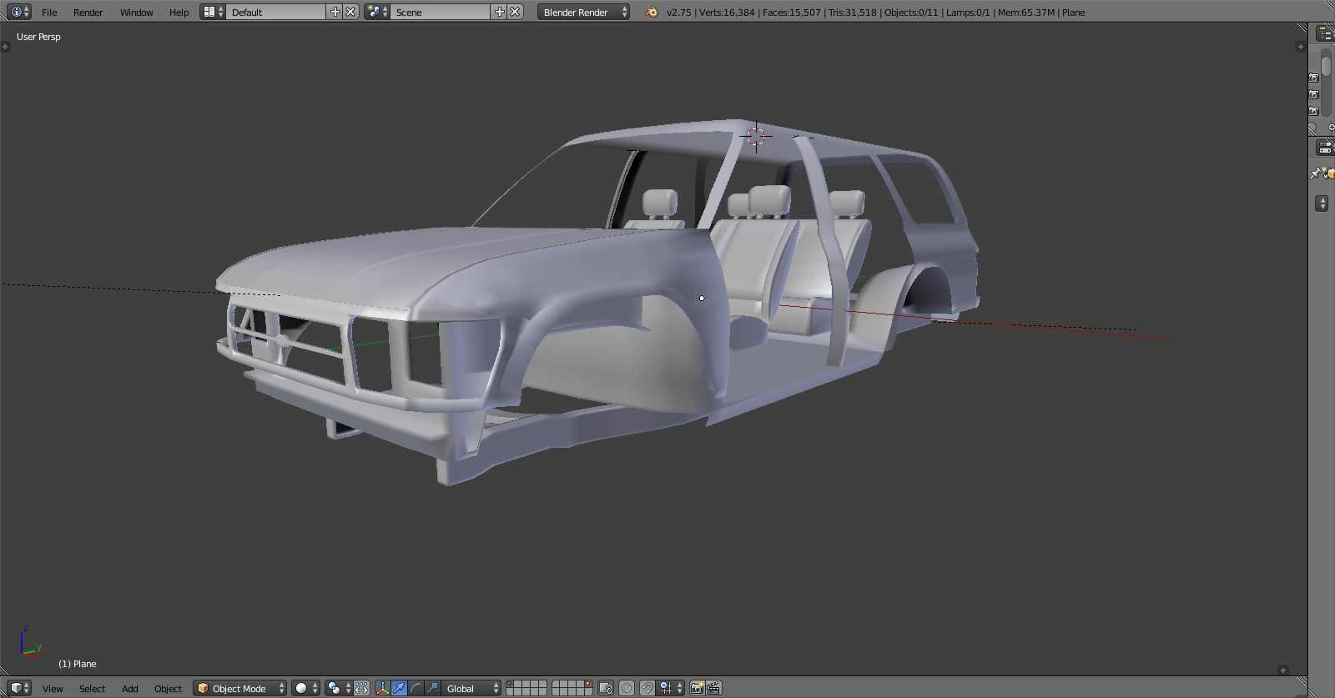Open the 3D View editor type selector
This screenshot has width=1335, height=698.
[x=20, y=688]
